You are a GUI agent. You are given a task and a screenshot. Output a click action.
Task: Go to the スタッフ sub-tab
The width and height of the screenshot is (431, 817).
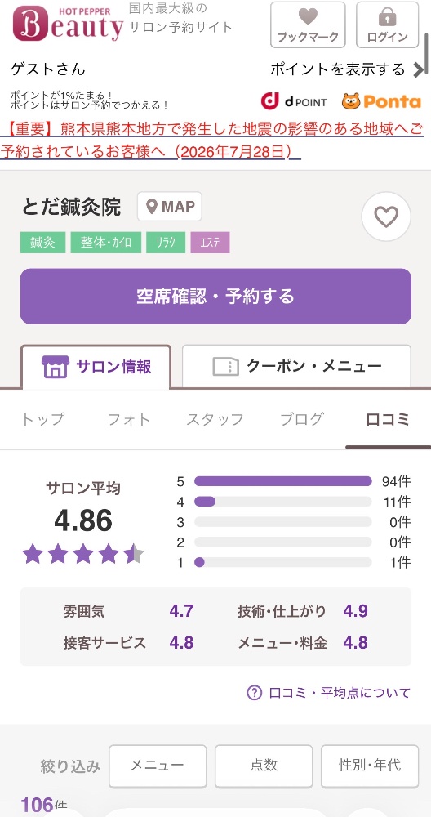[215, 419]
